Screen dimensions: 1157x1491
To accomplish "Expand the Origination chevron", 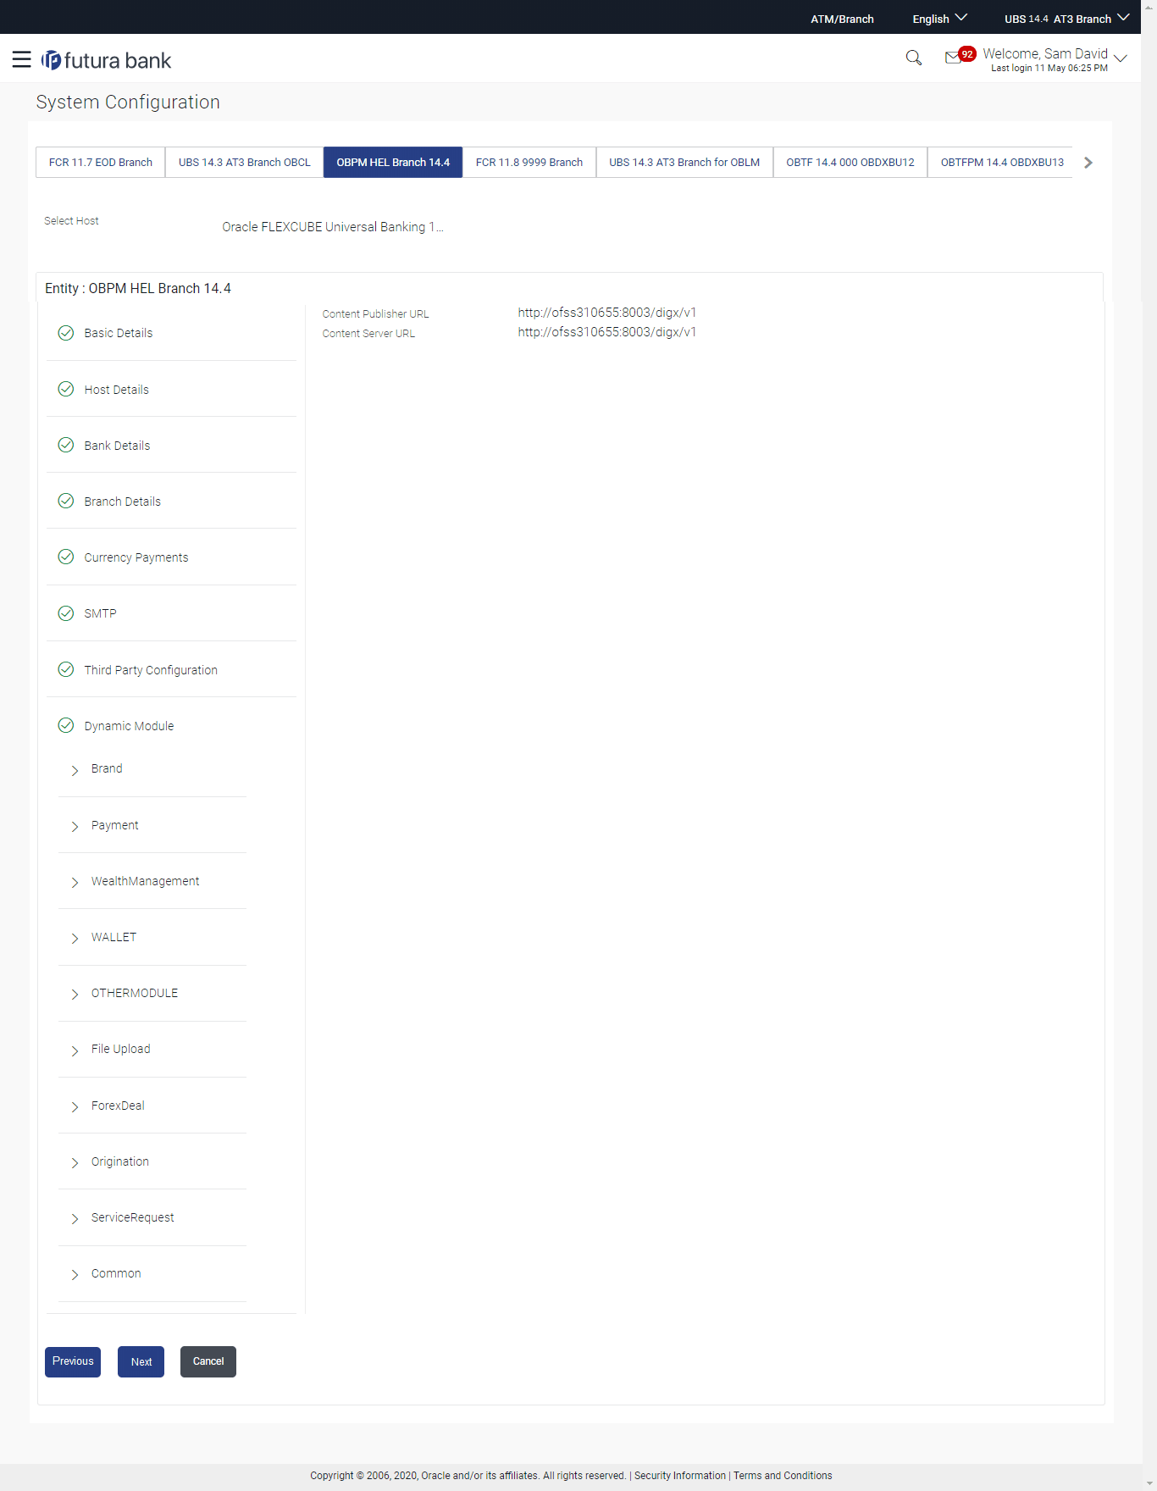I will pyautogui.click(x=75, y=1162).
